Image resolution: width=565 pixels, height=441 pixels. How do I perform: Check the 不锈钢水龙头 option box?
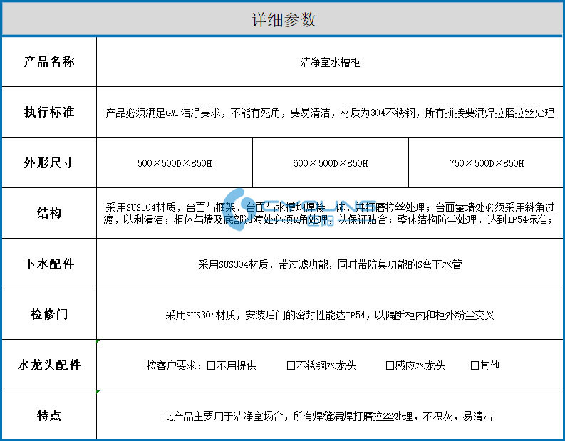pos(291,366)
